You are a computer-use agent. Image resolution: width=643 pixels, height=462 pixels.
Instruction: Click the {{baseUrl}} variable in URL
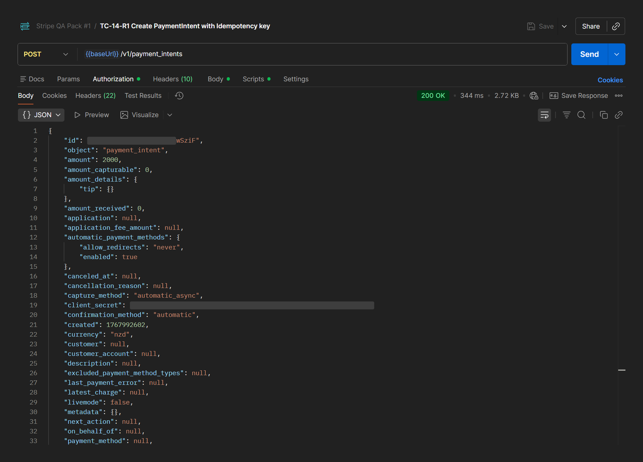(x=102, y=54)
